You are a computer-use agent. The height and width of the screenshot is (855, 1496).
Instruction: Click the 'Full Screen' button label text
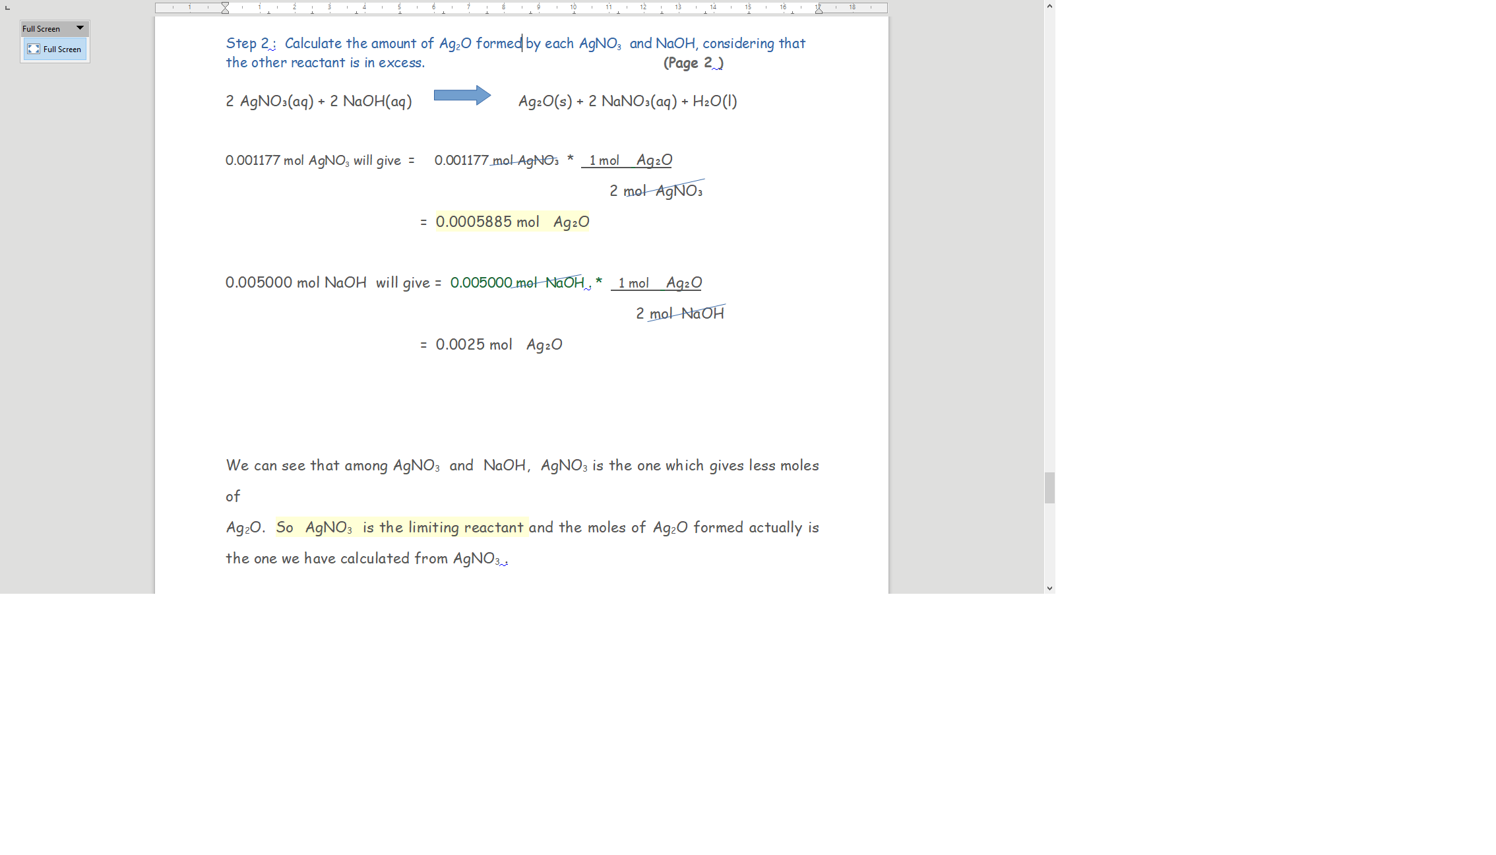click(x=62, y=49)
